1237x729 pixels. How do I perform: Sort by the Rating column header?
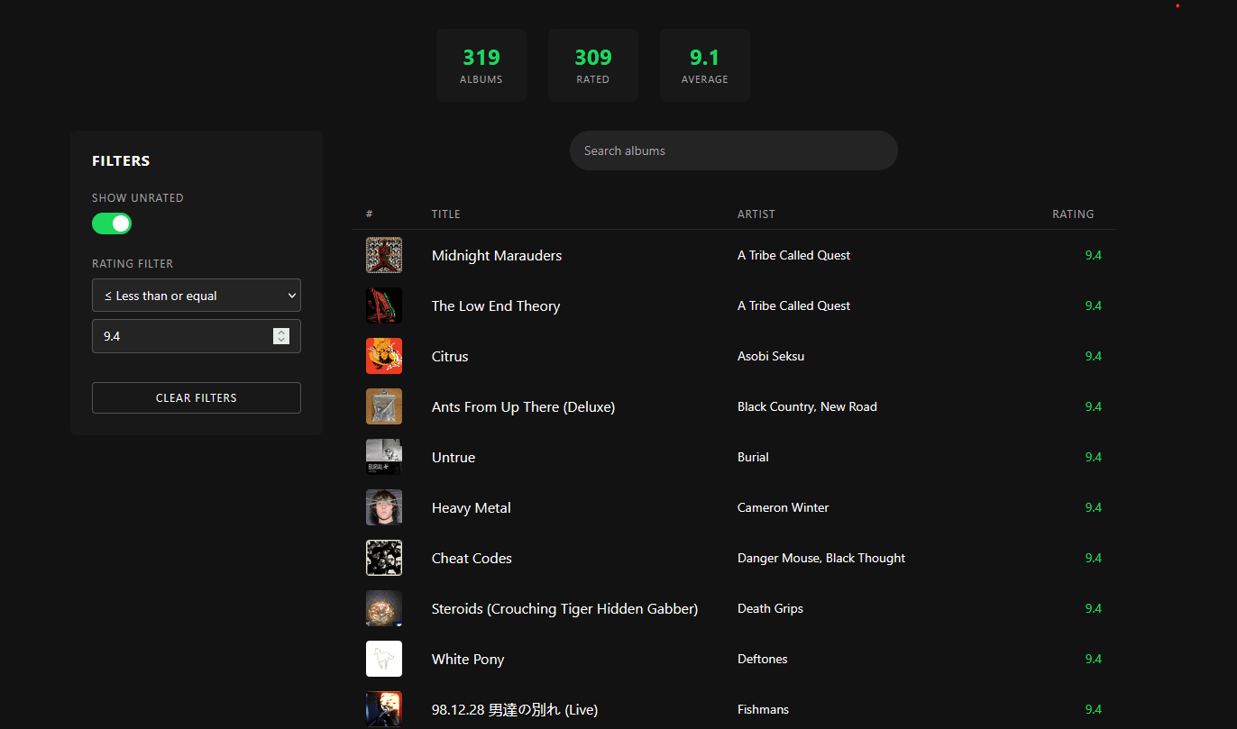(1073, 214)
